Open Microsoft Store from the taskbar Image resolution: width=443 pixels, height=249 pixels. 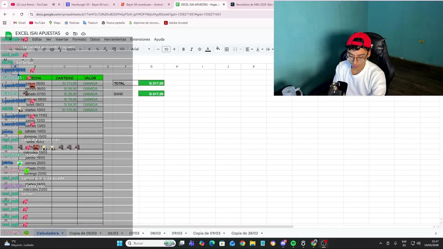pos(222,243)
